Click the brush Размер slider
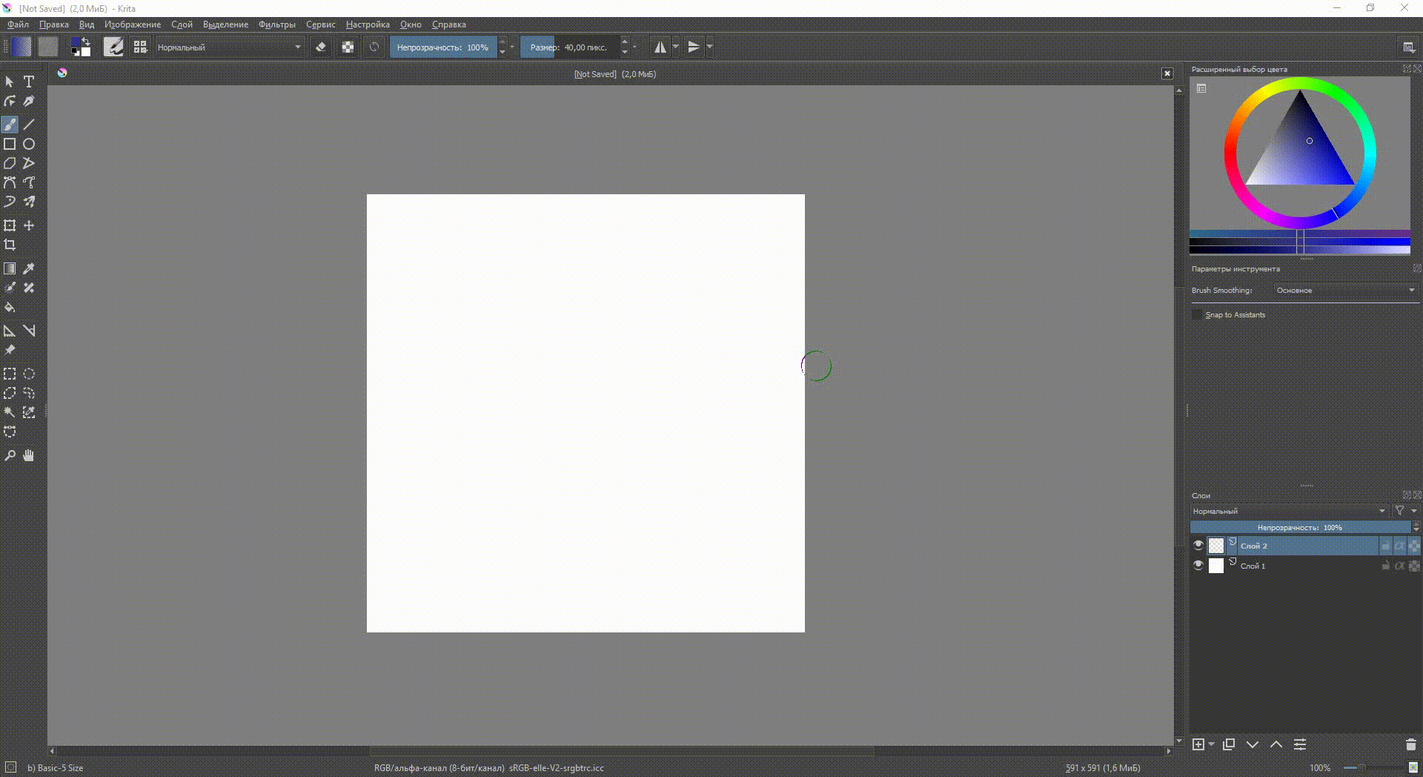This screenshot has height=777, width=1423. coord(569,47)
